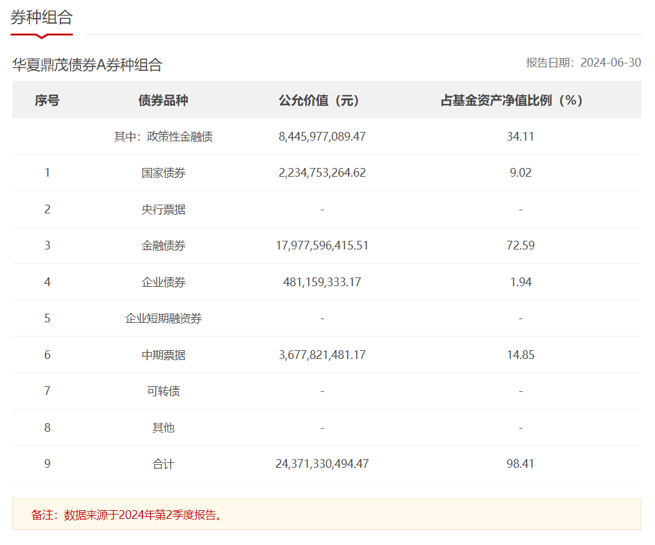
Task: Select the 企业短期融资券 row label
Action: tap(163, 319)
